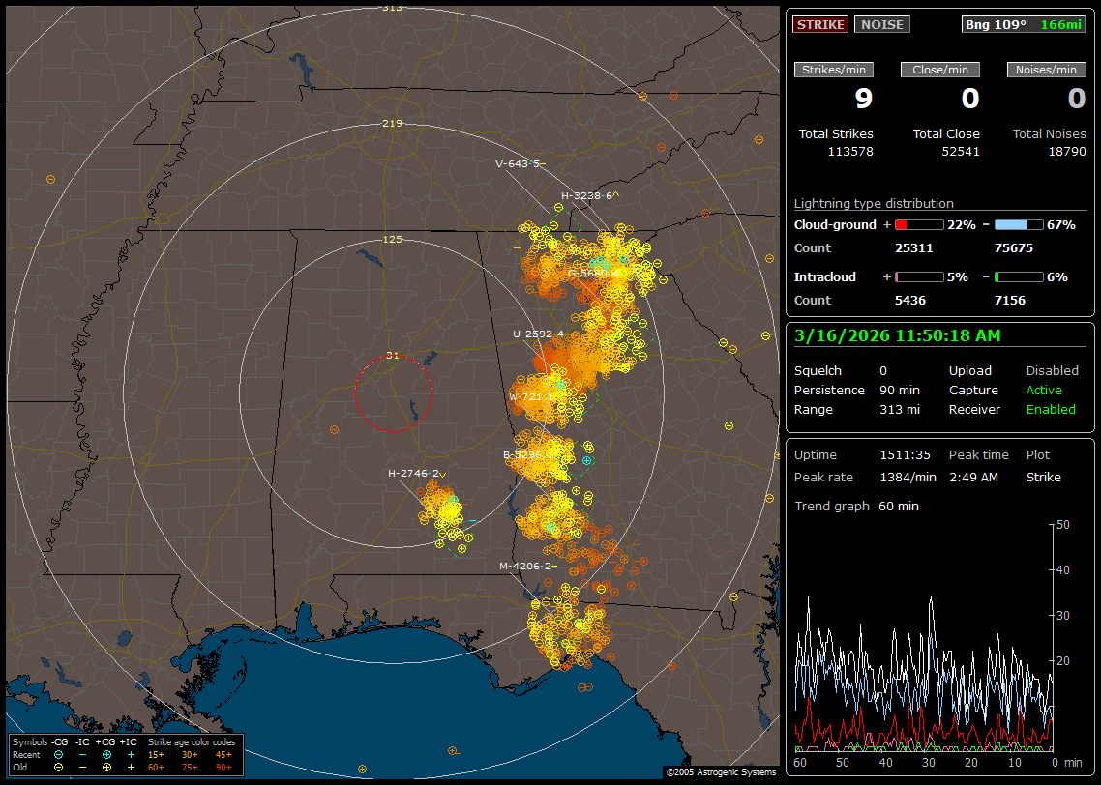Click the Upload Disabled status
Image resolution: width=1101 pixels, height=785 pixels.
1052,370
